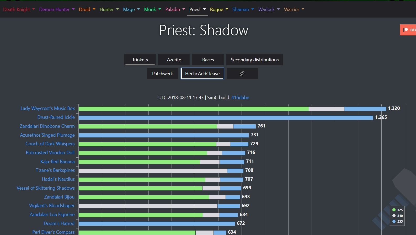Open Rotcrusted Voodoo Doll trinket link
Screen dimensions: 416x235
point(50,153)
